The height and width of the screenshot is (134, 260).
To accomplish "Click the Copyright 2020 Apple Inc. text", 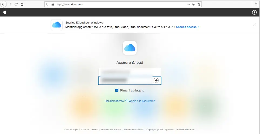I will click(171, 129).
